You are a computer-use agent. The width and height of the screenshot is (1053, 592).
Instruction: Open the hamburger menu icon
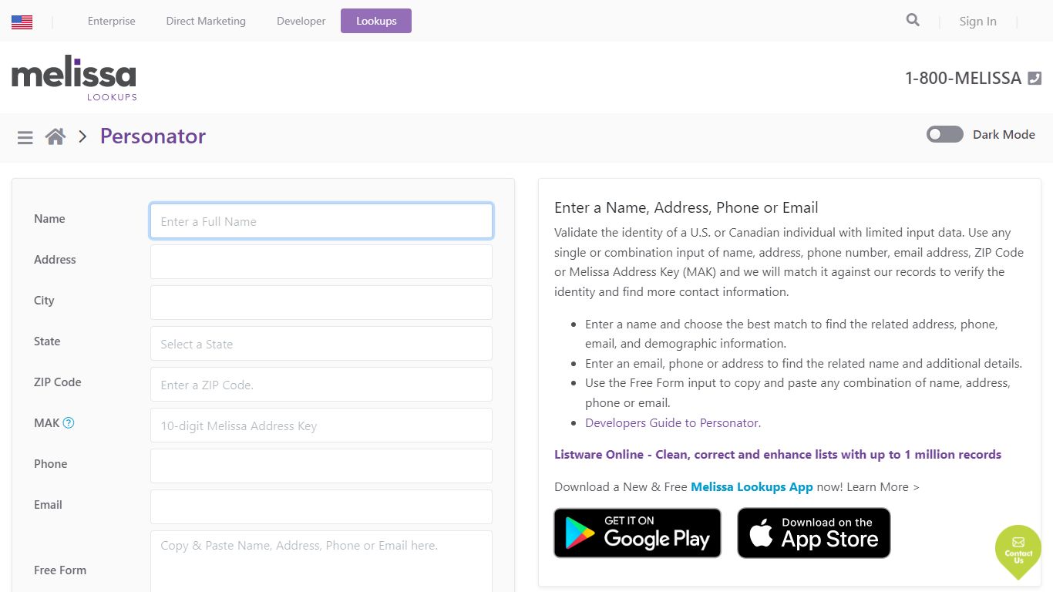pos(25,137)
